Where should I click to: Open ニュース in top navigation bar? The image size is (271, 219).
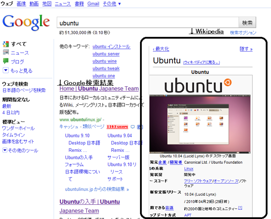pyautogui.click(x=63, y=4)
